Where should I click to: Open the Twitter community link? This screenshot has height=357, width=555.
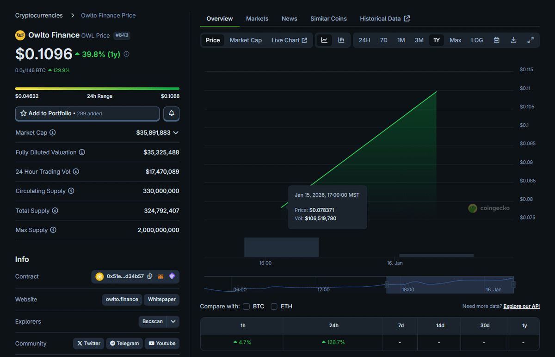point(89,343)
